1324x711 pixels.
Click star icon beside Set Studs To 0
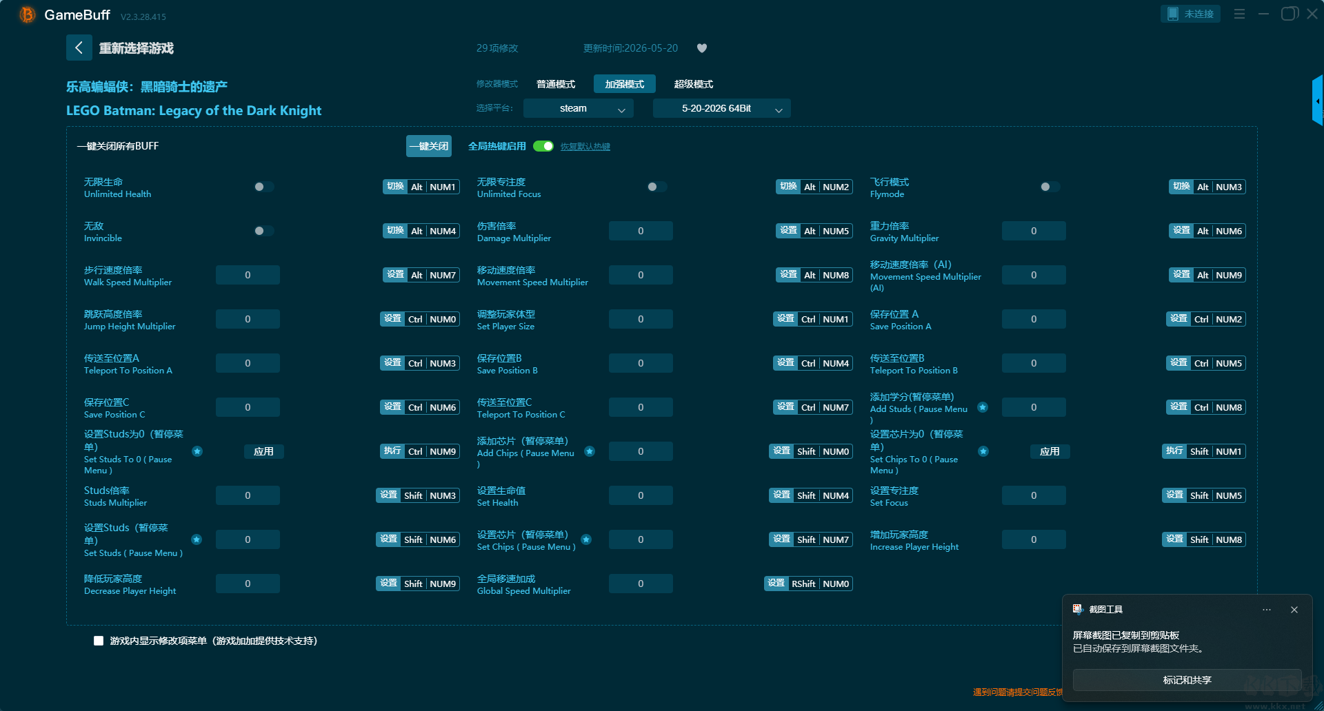197,451
